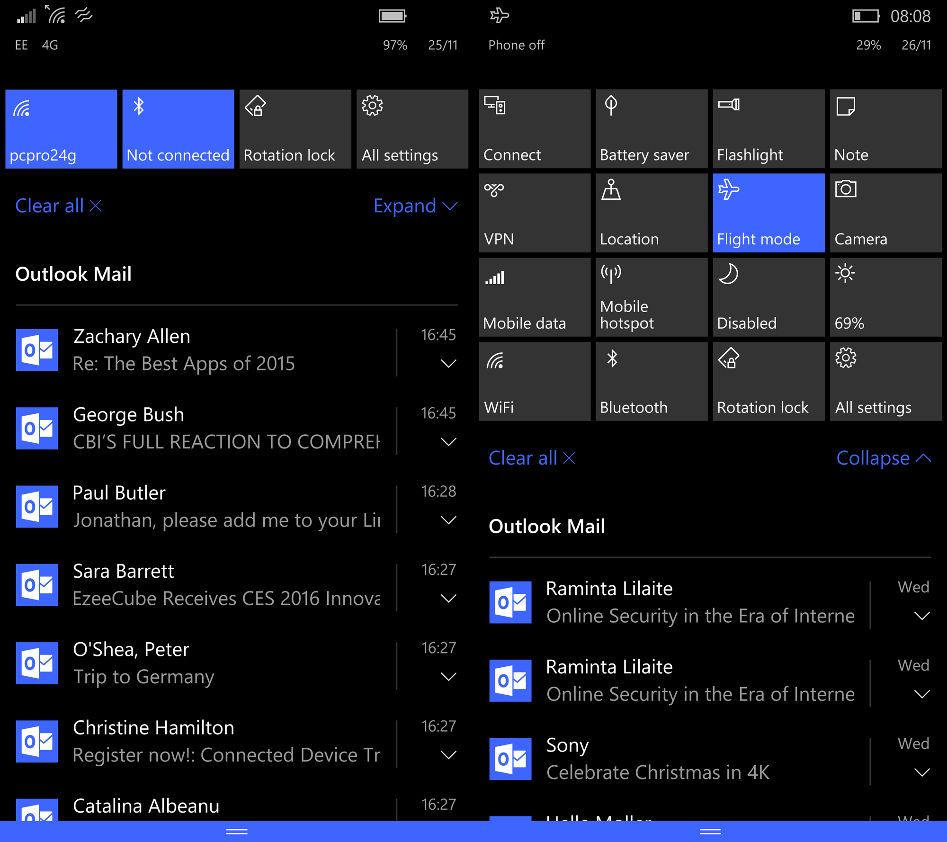The image size is (947, 842).
Task: Collapse the quick actions on the right panel
Action: tap(884, 457)
